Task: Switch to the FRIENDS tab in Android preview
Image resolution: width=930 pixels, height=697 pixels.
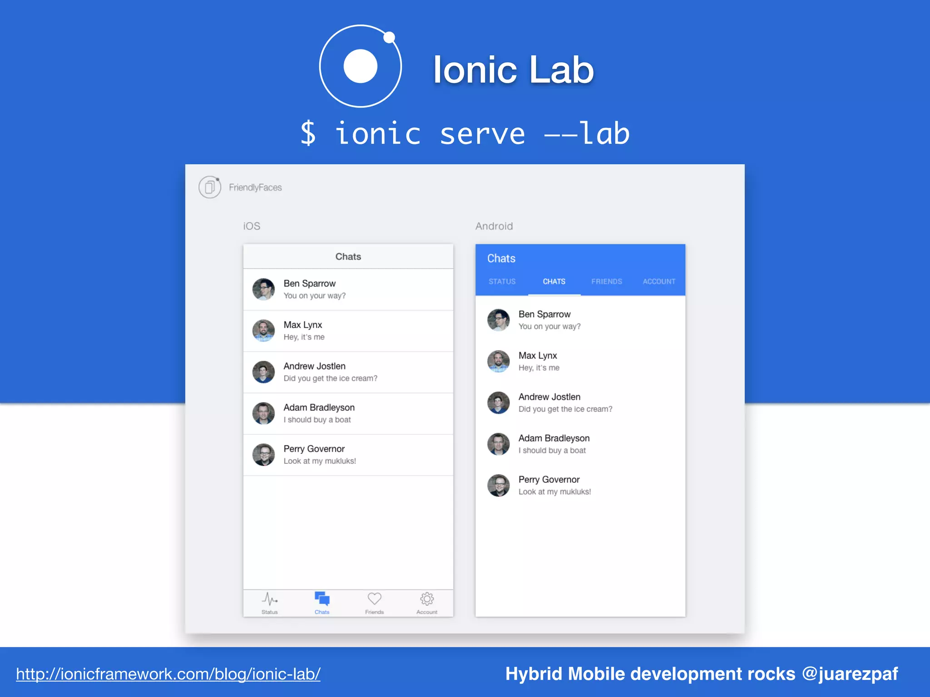Action: [x=607, y=281]
